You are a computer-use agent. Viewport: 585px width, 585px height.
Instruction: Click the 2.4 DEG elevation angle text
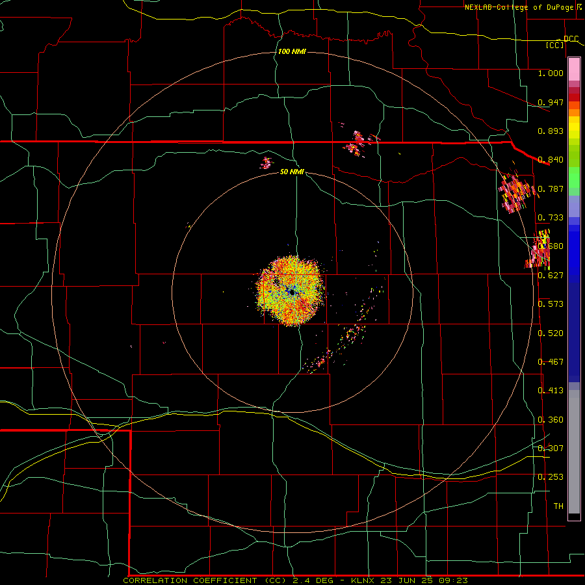pyautogui.click(x=312, y=580)
